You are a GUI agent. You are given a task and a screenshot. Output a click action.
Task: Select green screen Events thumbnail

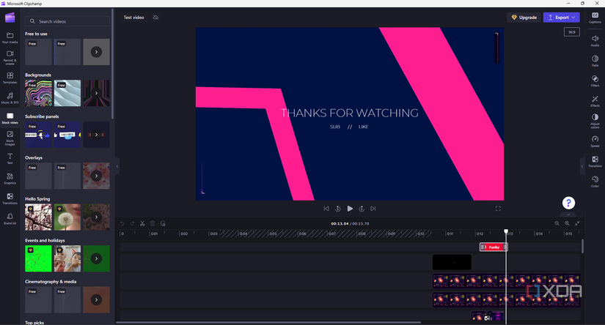(x=39, y=258)
